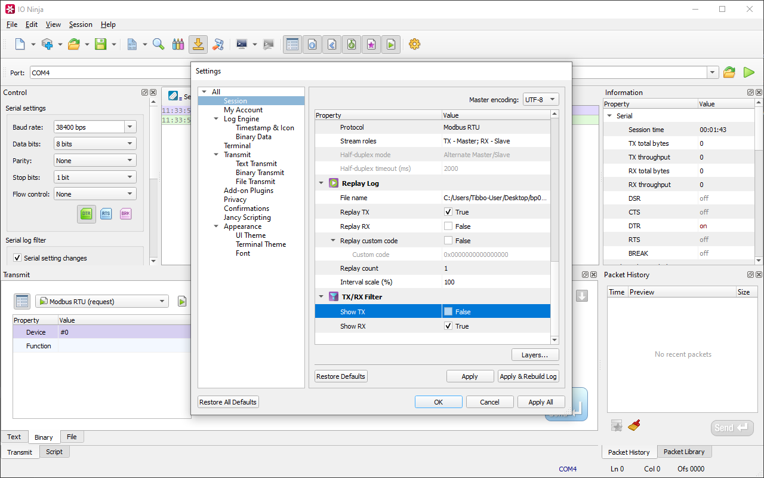Screen dimensions: 764x478
Task: Click the green play pane toolbar icon
Action: click(x=391, y=44)
